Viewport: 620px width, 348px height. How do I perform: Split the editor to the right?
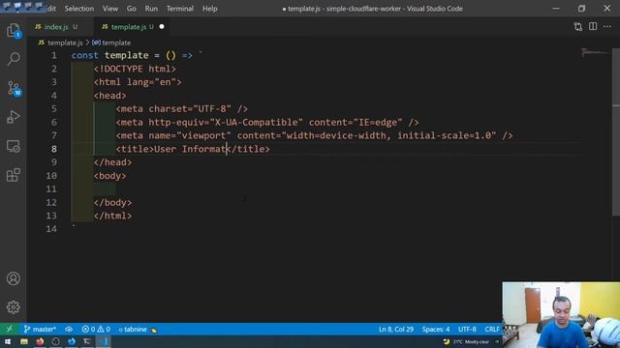click(x=593, y=26)
